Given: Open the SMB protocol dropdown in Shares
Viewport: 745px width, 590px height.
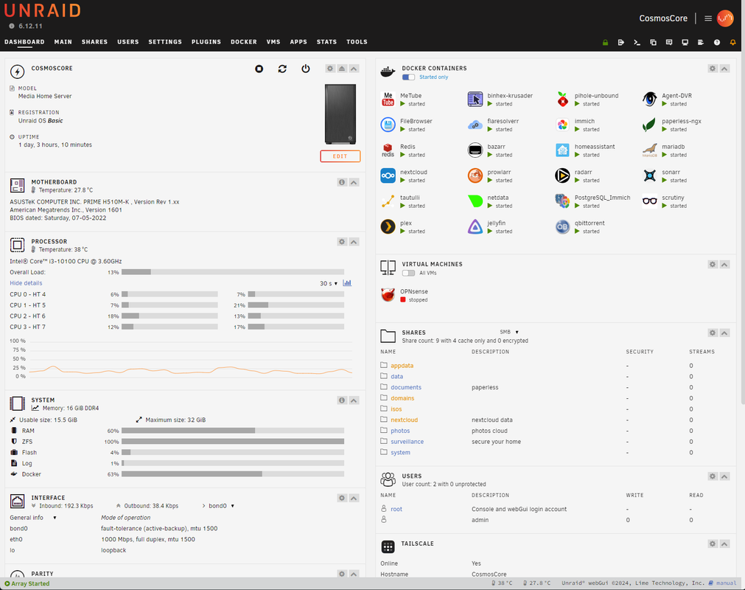Looking at the screenshot, I should click(x=509, y=332).
